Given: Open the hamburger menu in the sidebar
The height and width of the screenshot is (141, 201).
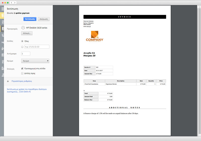Looking at the screenshot, I should 3,9.
